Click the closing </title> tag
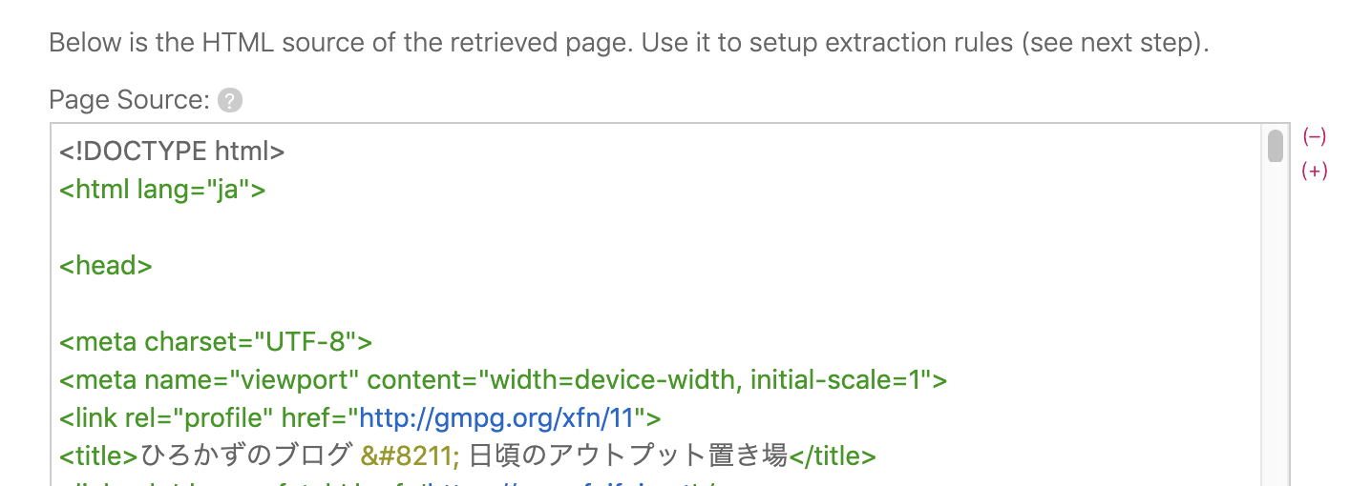 tap(832, 456)
